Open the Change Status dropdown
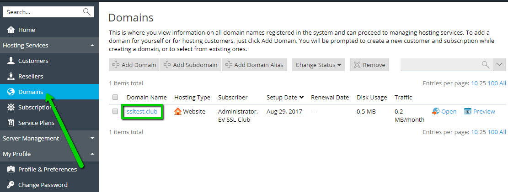This screenshot has height=192, width=508. pyautogui.click(x=319, y=65)
